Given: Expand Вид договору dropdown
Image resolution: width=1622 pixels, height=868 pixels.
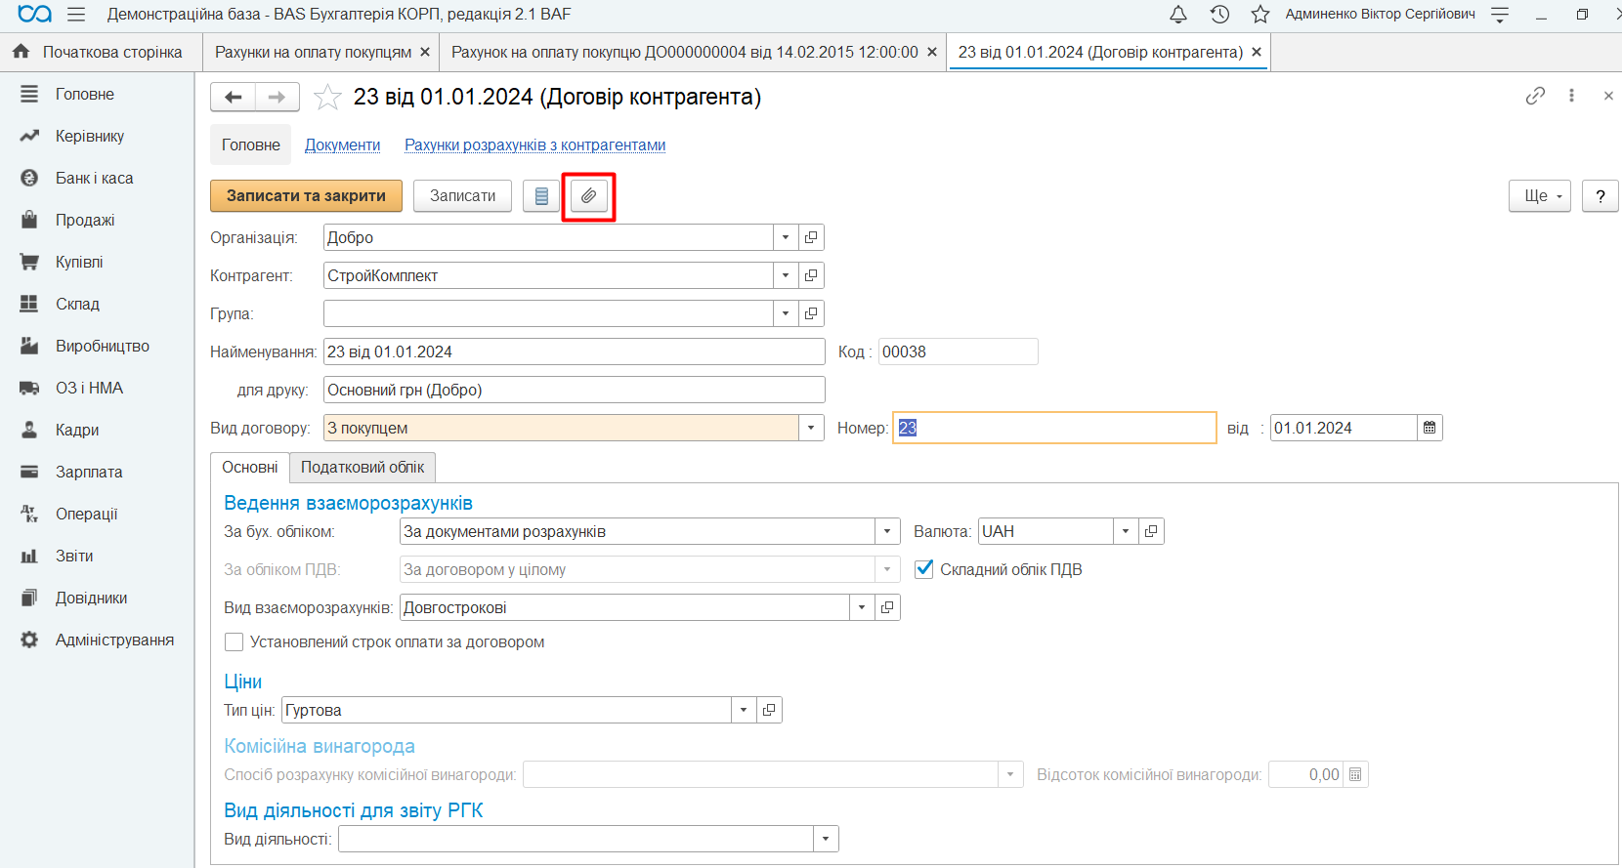Looking at the screenshot, I should [811, 428].
